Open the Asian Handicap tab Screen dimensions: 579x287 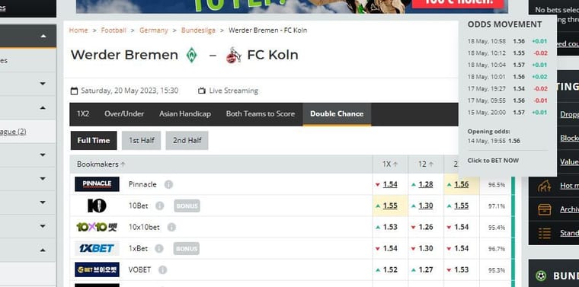coord(185,114)
